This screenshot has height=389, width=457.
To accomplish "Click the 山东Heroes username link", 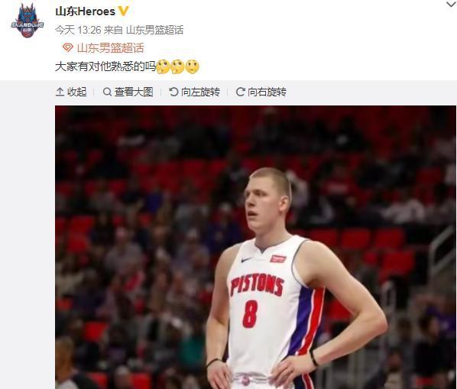I will pyautogui.click(x=85, y=11).
